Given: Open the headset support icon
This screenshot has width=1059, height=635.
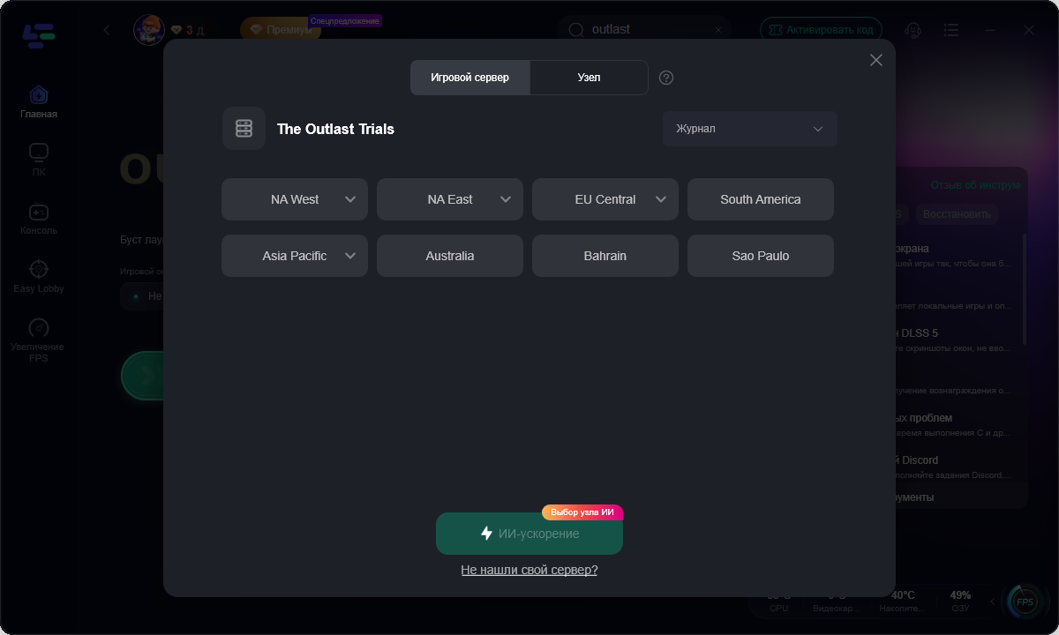Looking at the screenshot, I should tap(914, 30).
